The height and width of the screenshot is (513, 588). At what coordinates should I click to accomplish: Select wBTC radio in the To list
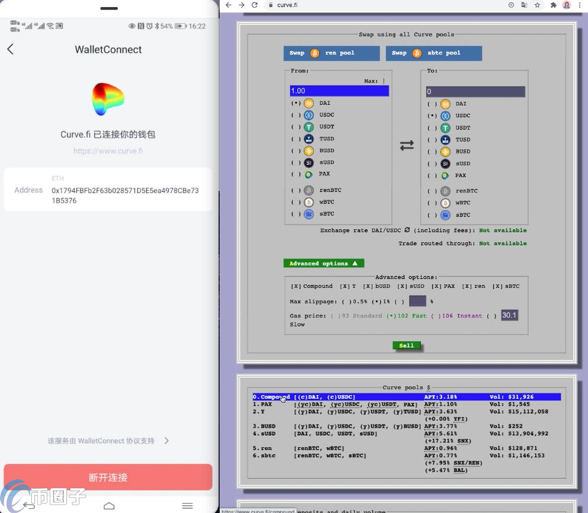point(432,203)
